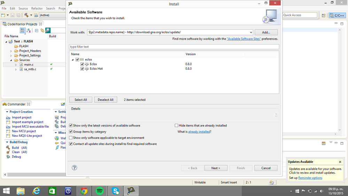Click Next > in Install dialog
348x196 pixels.
pos(216,168)
